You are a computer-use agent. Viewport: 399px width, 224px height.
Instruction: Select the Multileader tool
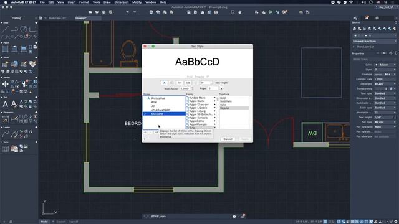click(x=5, y=134)
